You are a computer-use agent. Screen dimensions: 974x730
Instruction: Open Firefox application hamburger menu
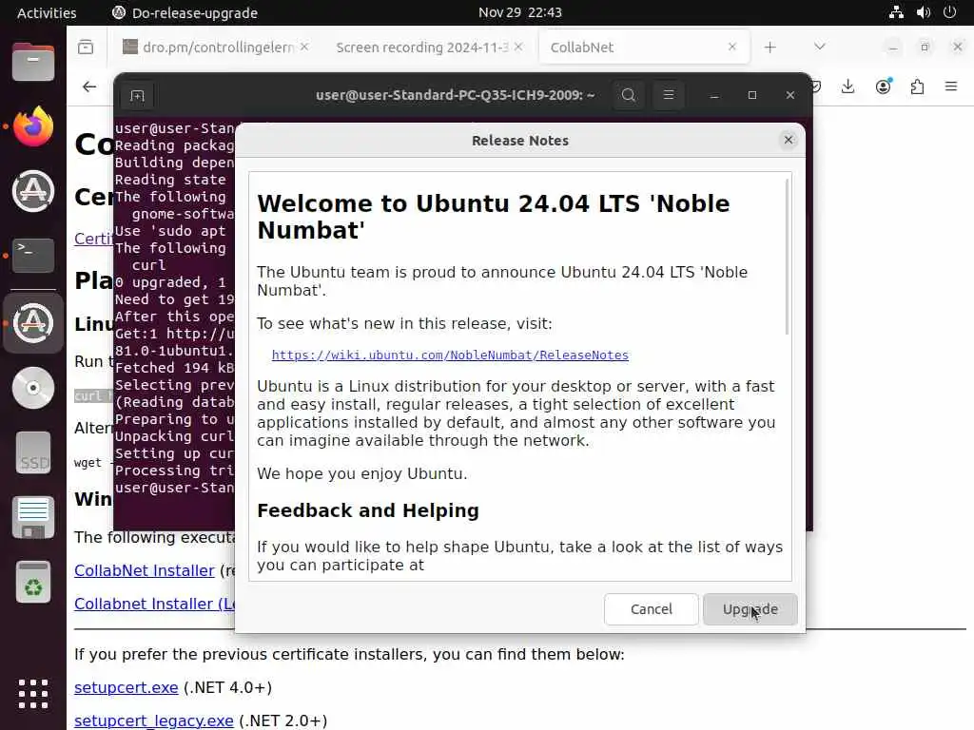point(951,86)
